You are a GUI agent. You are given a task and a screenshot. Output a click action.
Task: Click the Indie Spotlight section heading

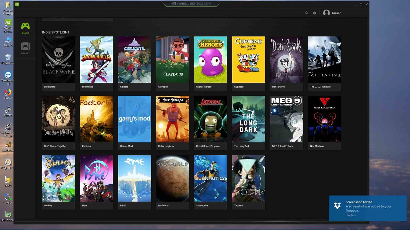tap(56, 32)
